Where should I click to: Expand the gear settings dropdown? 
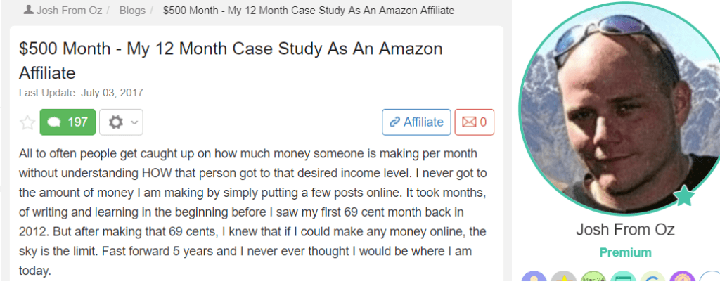[122, 122]
